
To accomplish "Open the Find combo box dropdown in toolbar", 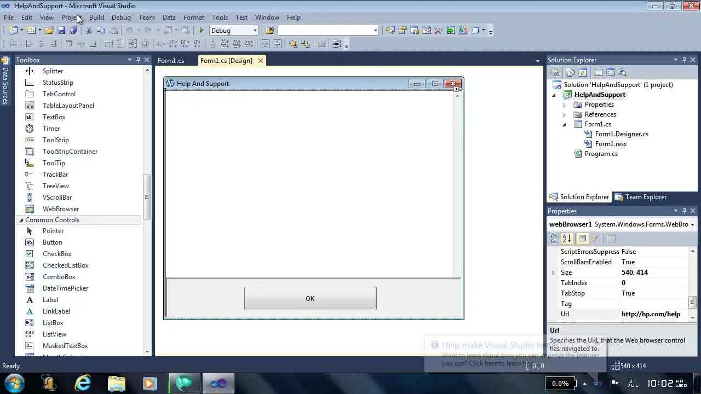I will click(376, 31).
